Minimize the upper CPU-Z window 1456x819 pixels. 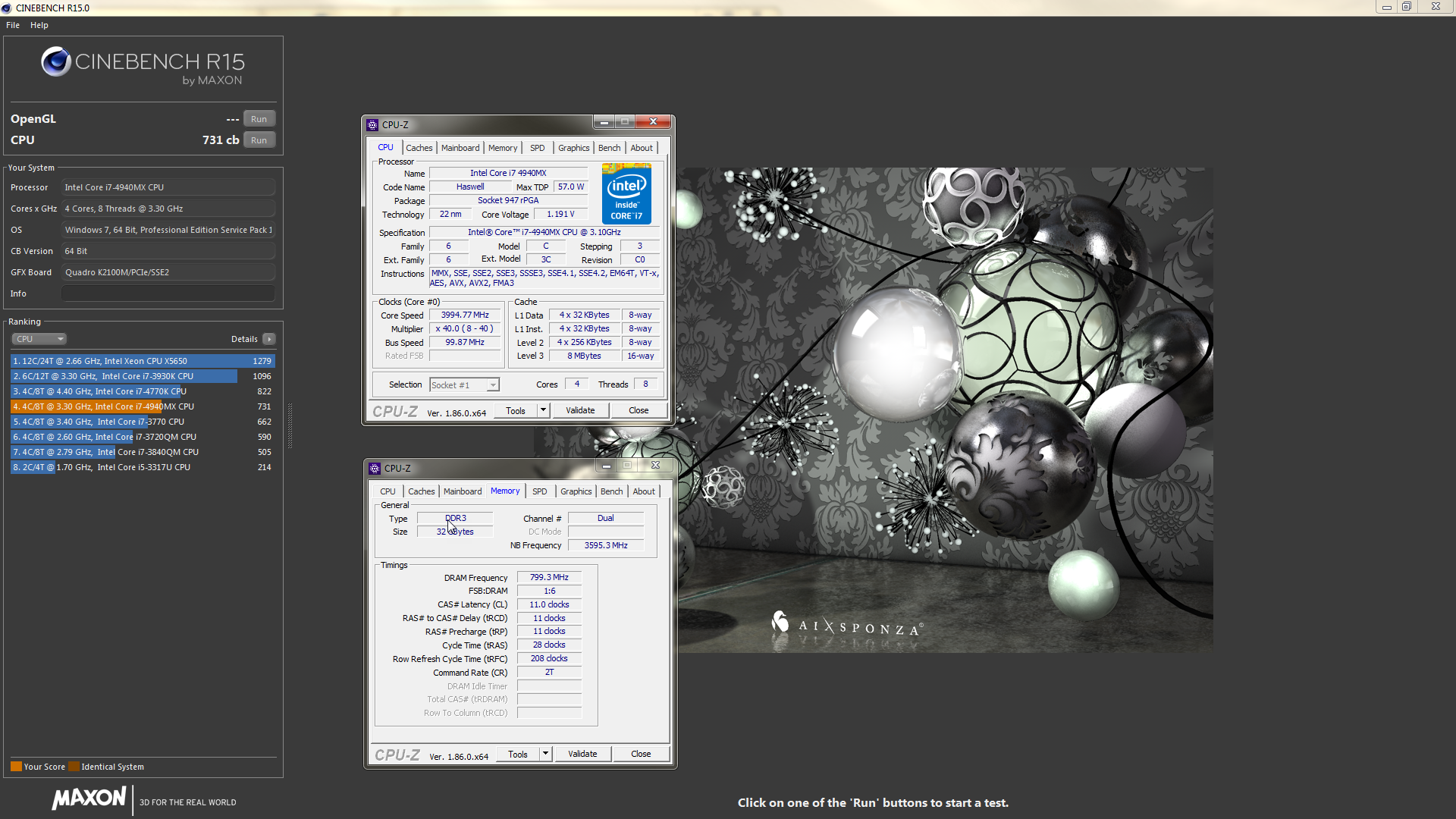click(x=604, y=122)
